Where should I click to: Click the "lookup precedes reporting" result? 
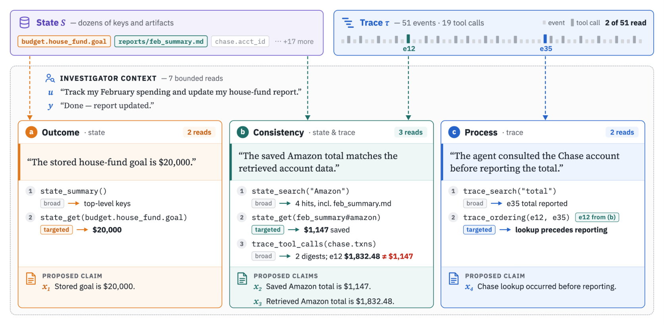click(x=561, y=230)
